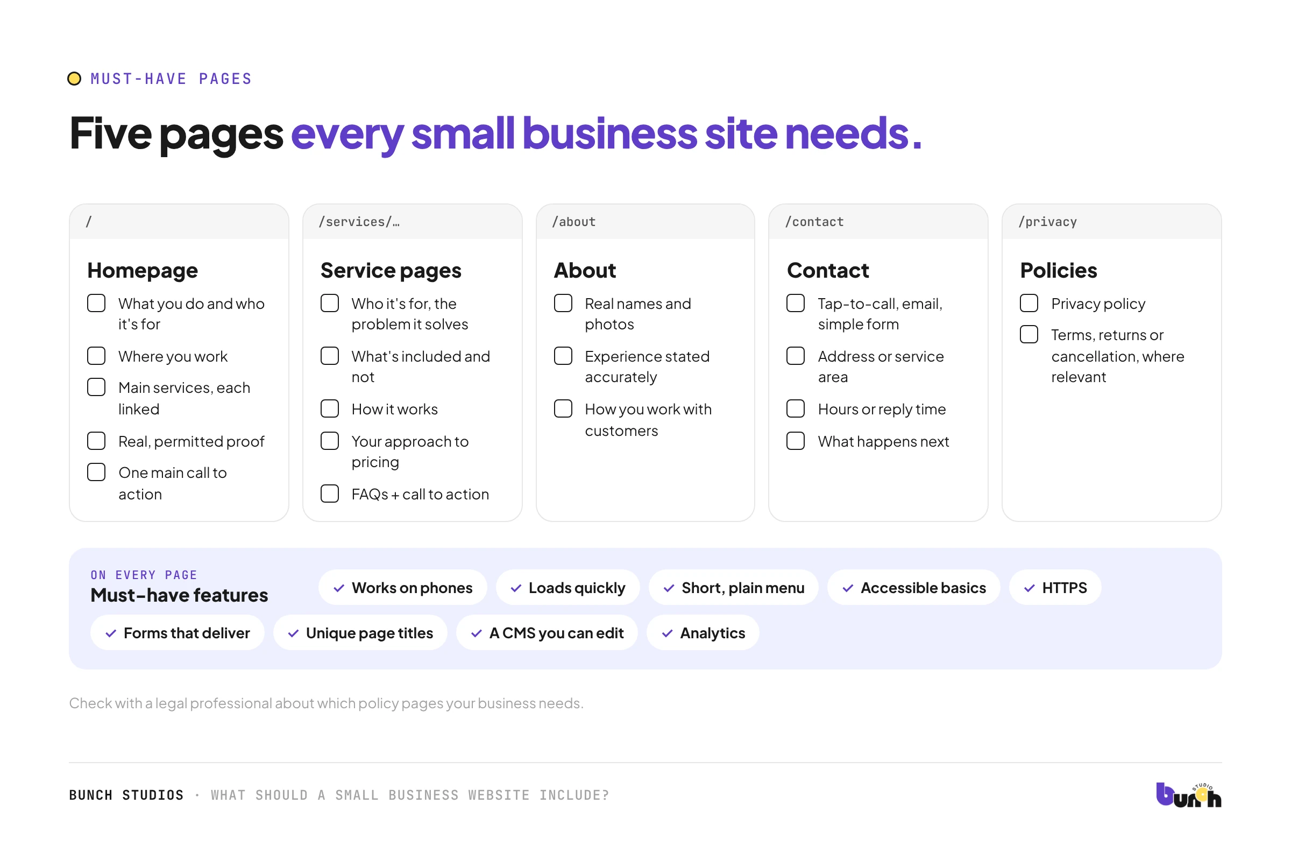Select the '/contact' card header
The height and width of the screenshot is (860, 1291).
tap(878, 222)
